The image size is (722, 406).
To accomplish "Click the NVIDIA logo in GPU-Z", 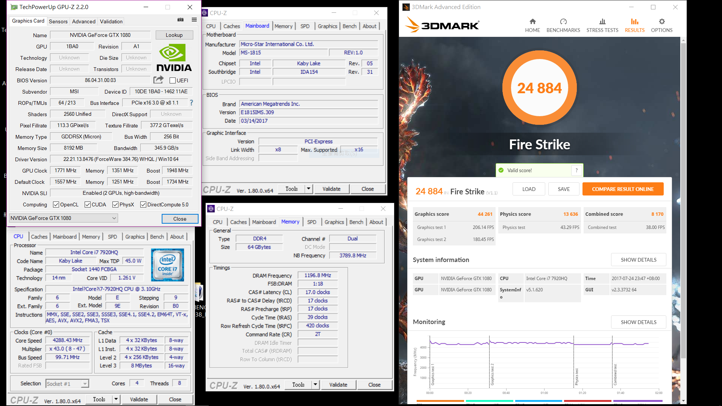I will (174, 58).
